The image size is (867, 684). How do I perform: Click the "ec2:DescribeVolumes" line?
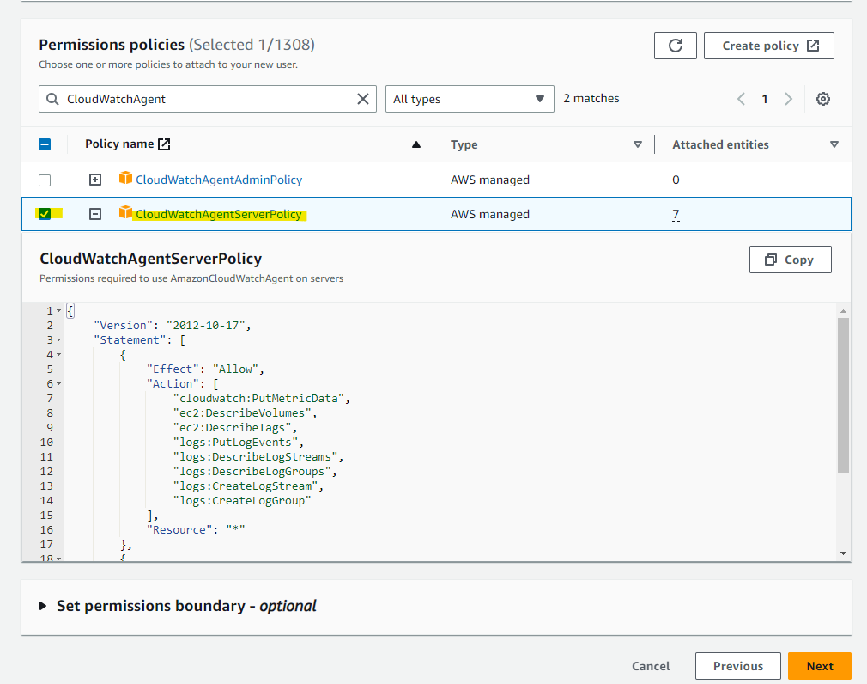click(x=245, y=413)
